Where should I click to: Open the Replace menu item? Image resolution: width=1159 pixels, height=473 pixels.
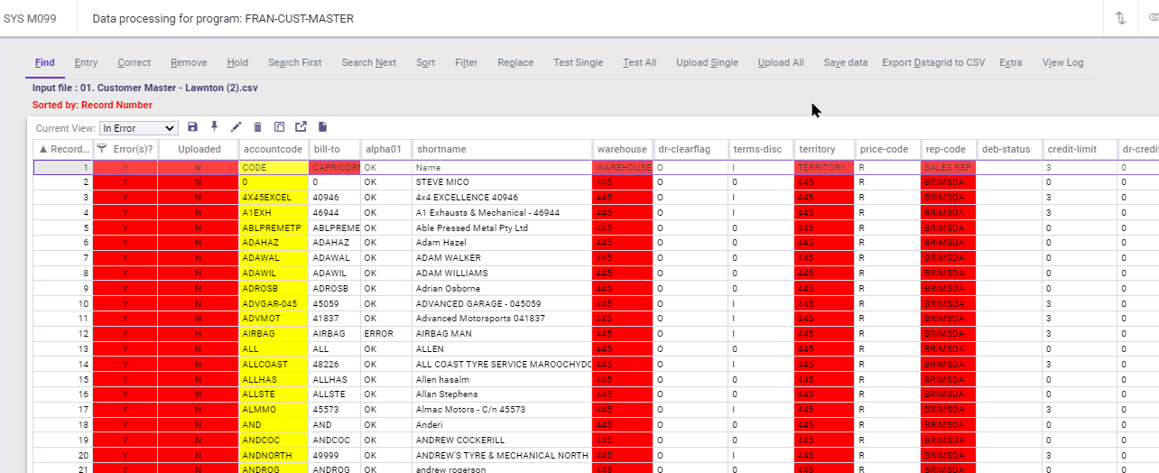(x=515, y=62)
